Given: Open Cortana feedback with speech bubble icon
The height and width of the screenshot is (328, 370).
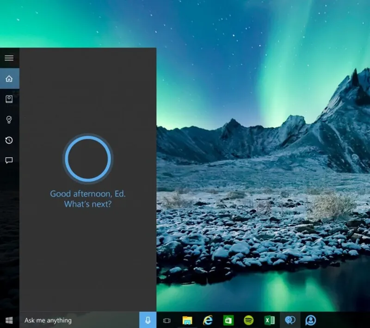Looking at the screenshot, I should point(8,160).
